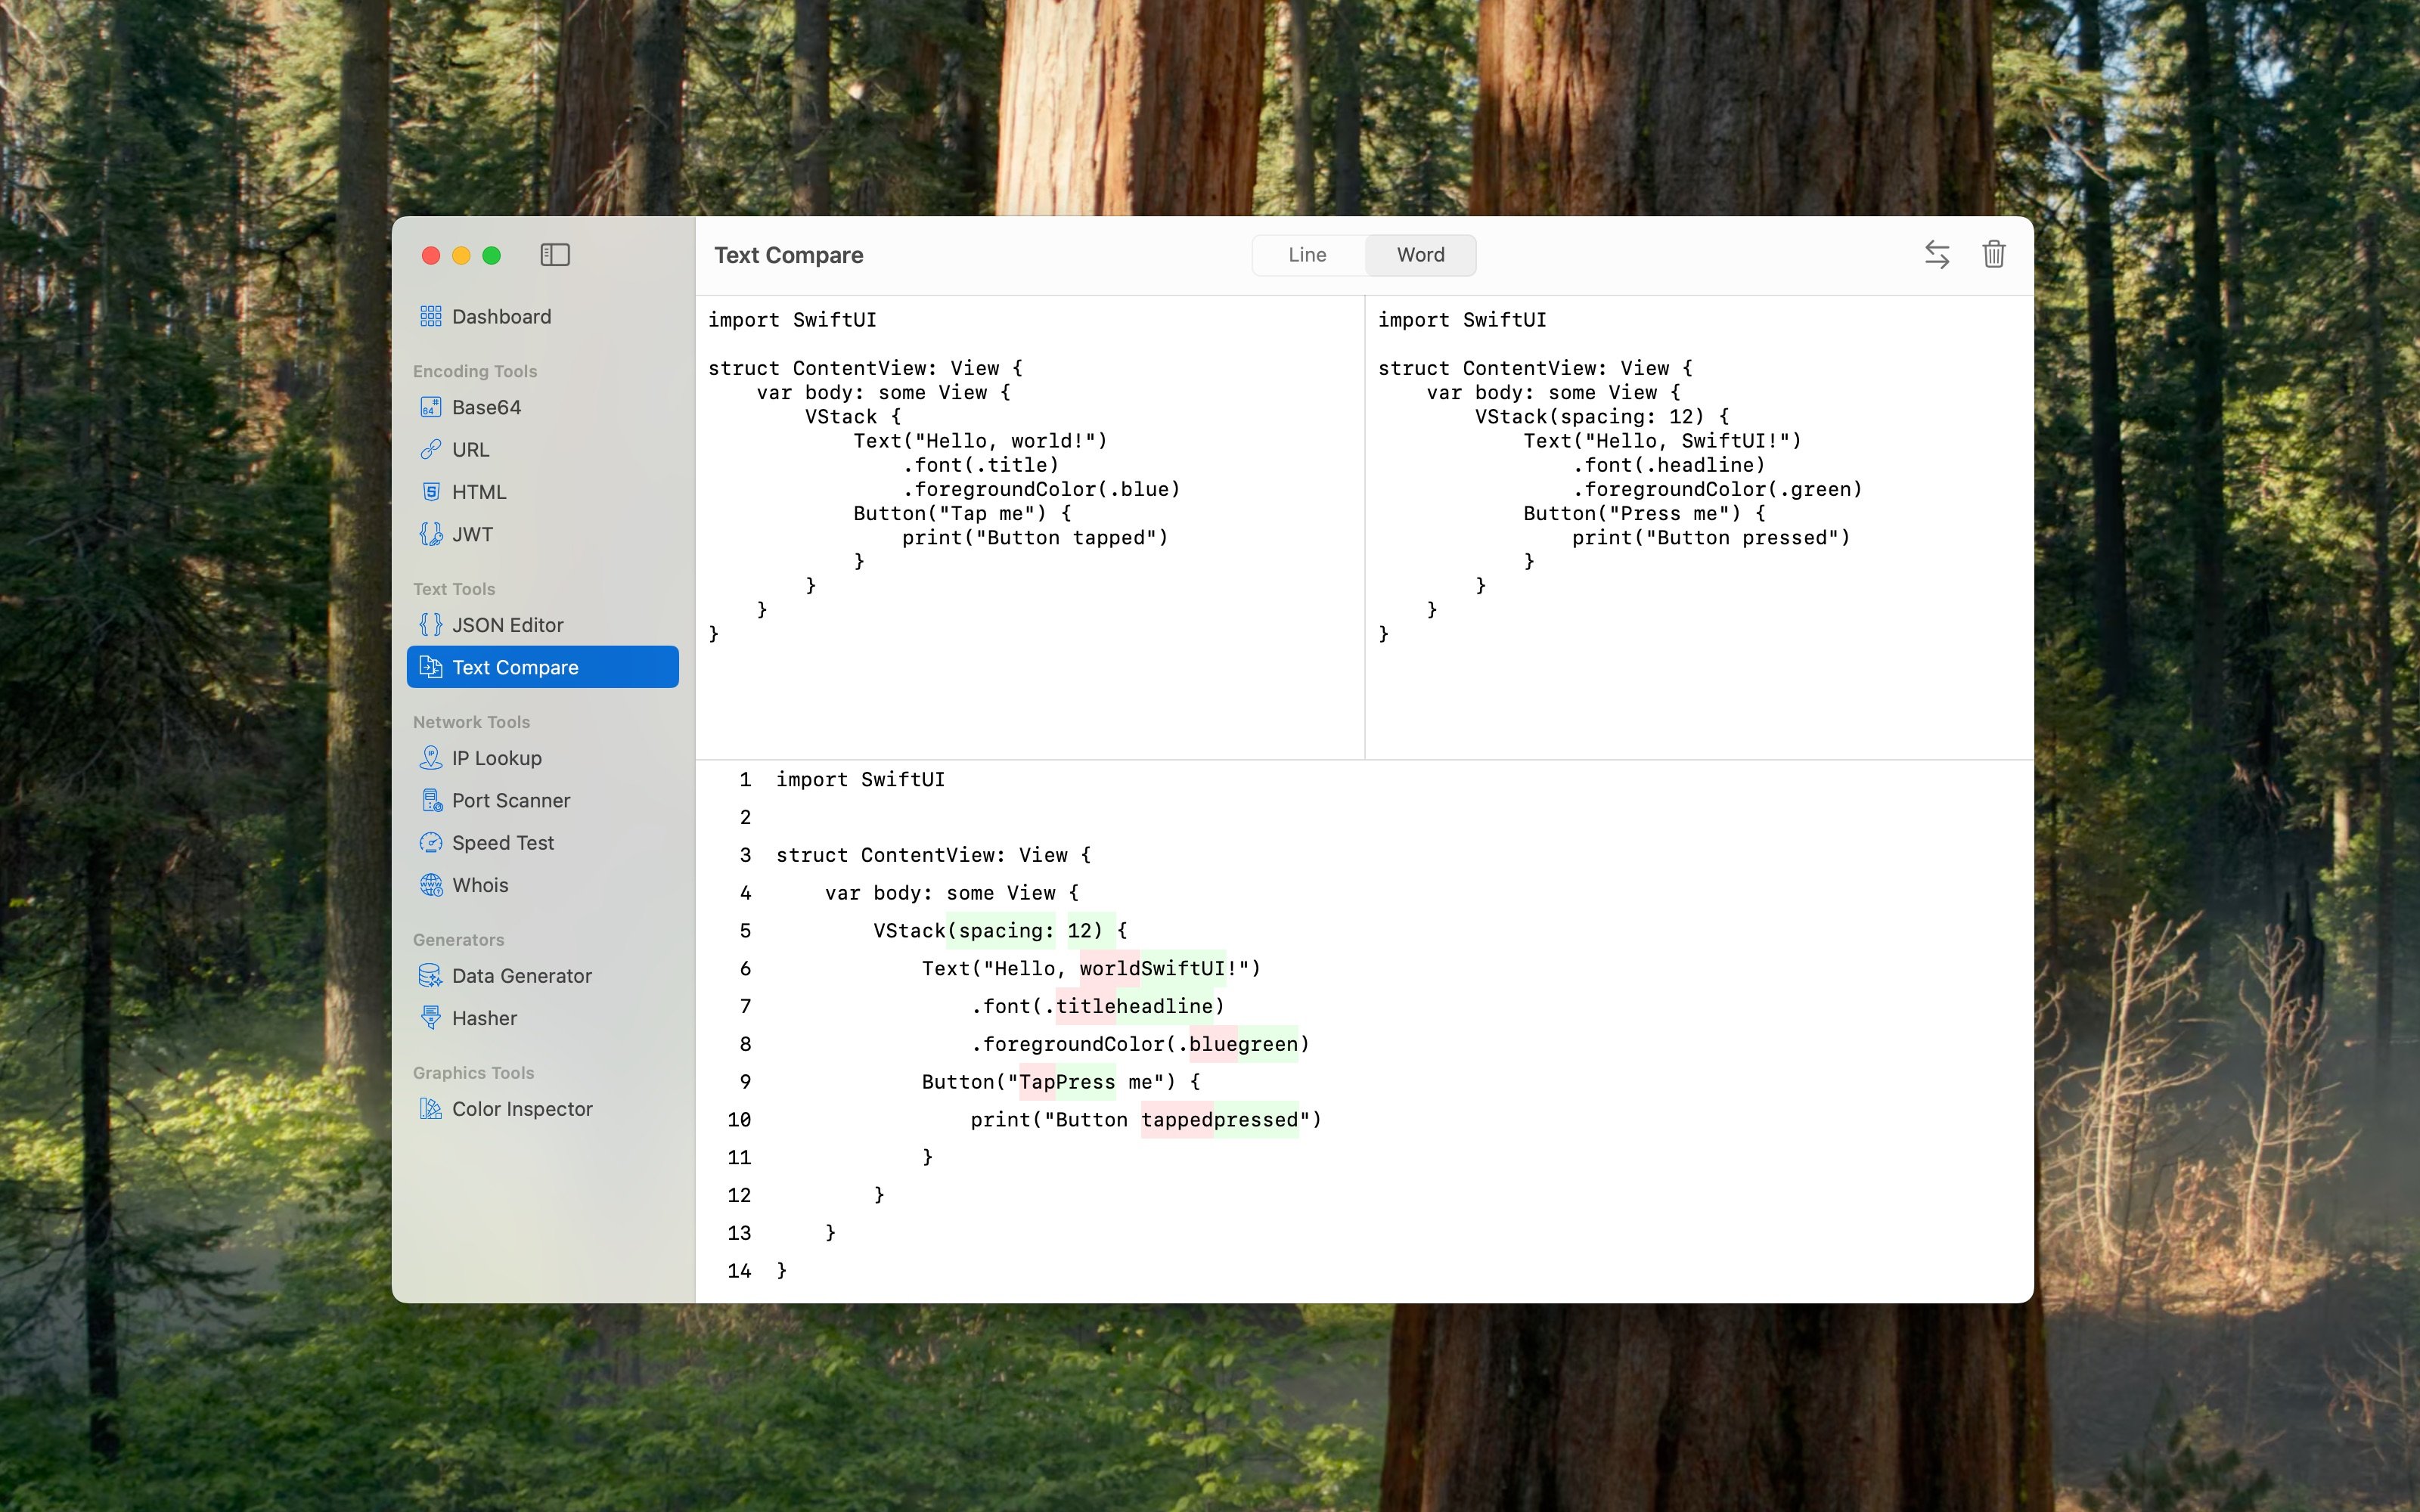Select the Word comparison mode

(x=1420, y=255)
